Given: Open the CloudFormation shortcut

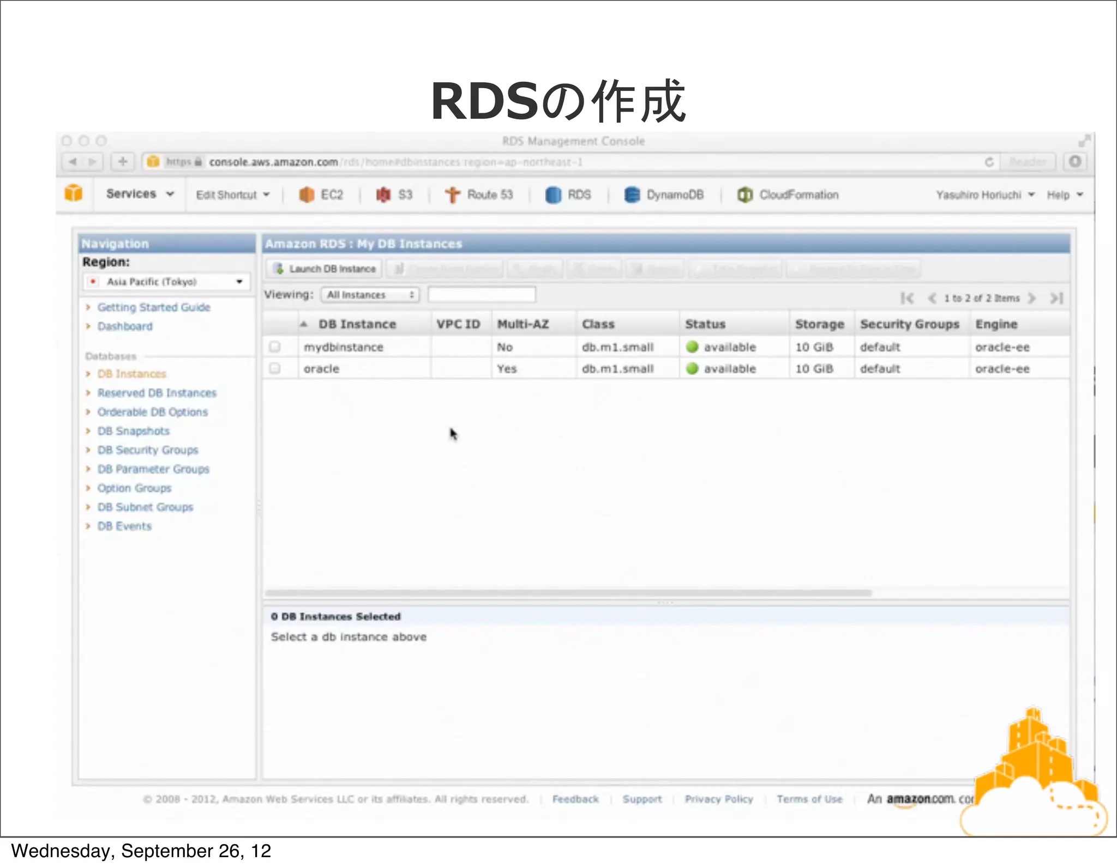Looking at the screenshot, I should click(x=788, y=195).
